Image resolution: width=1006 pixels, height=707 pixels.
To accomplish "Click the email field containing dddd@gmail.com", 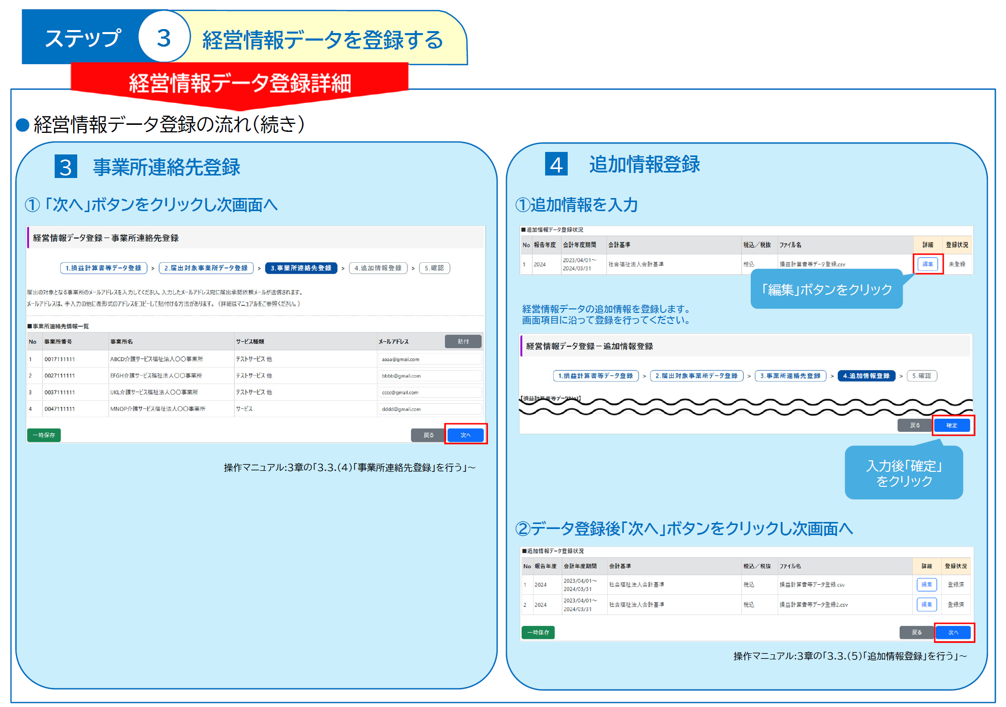I will point(430,409).
